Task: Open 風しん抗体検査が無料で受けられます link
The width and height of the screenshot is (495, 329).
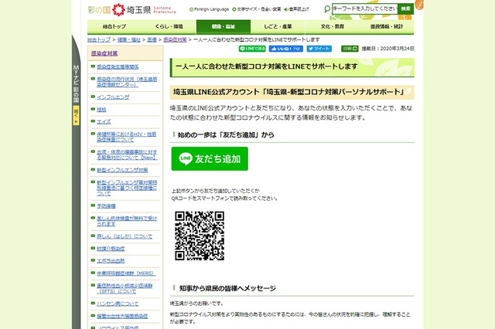Action: pyautogui.click(x=127, y=221)
